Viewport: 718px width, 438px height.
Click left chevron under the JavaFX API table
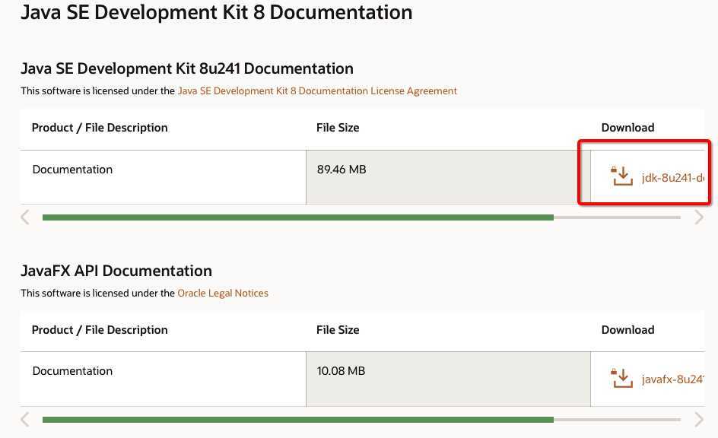point(25,419)
